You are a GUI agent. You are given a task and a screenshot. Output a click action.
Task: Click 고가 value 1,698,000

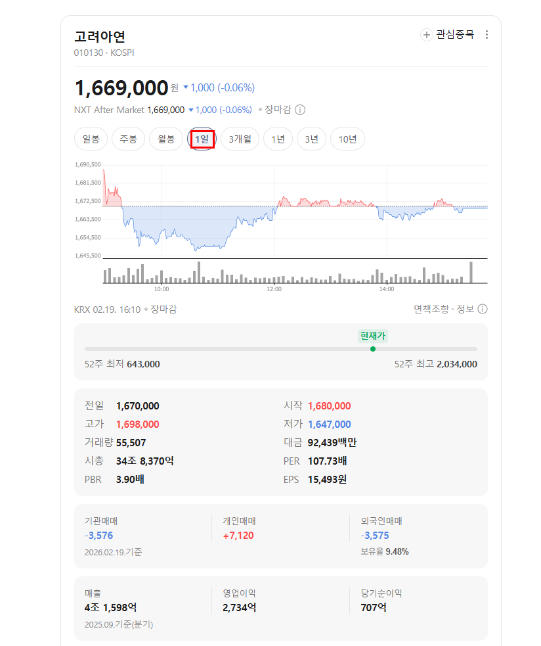(x=137, y=425)
